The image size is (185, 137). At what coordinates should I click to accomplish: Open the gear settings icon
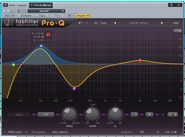(70, 15)
